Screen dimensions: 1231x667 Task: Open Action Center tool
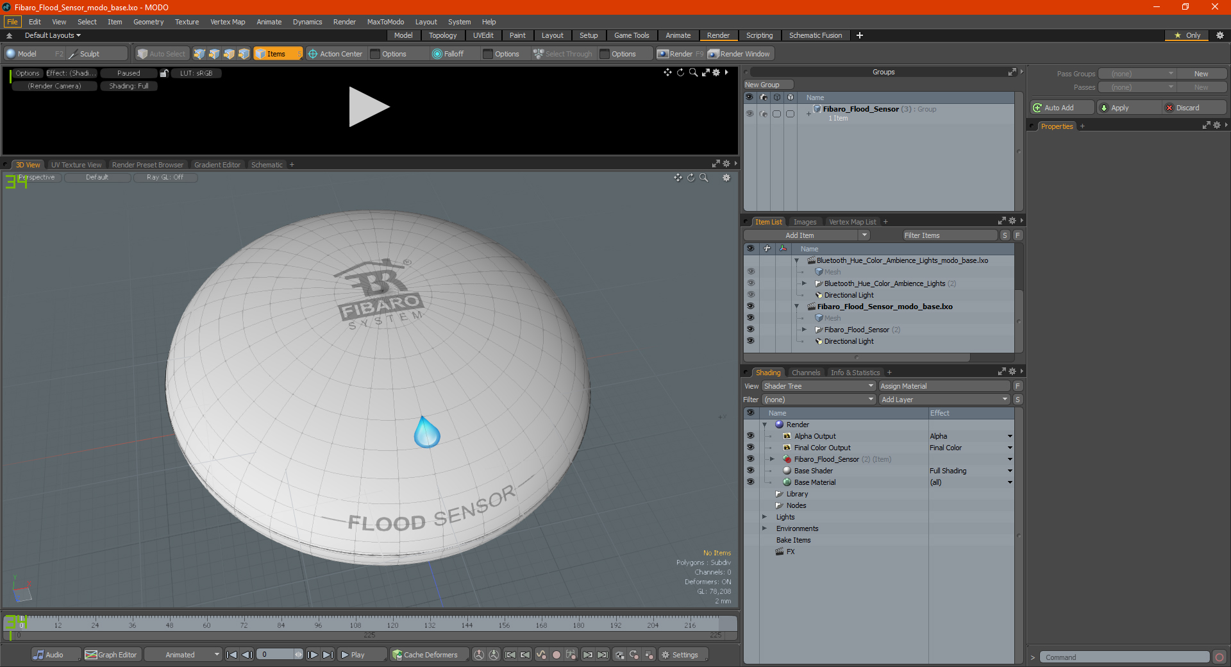(x=335, y=54)
